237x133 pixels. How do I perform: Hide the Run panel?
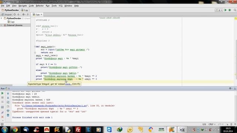(x=235, y=88)
